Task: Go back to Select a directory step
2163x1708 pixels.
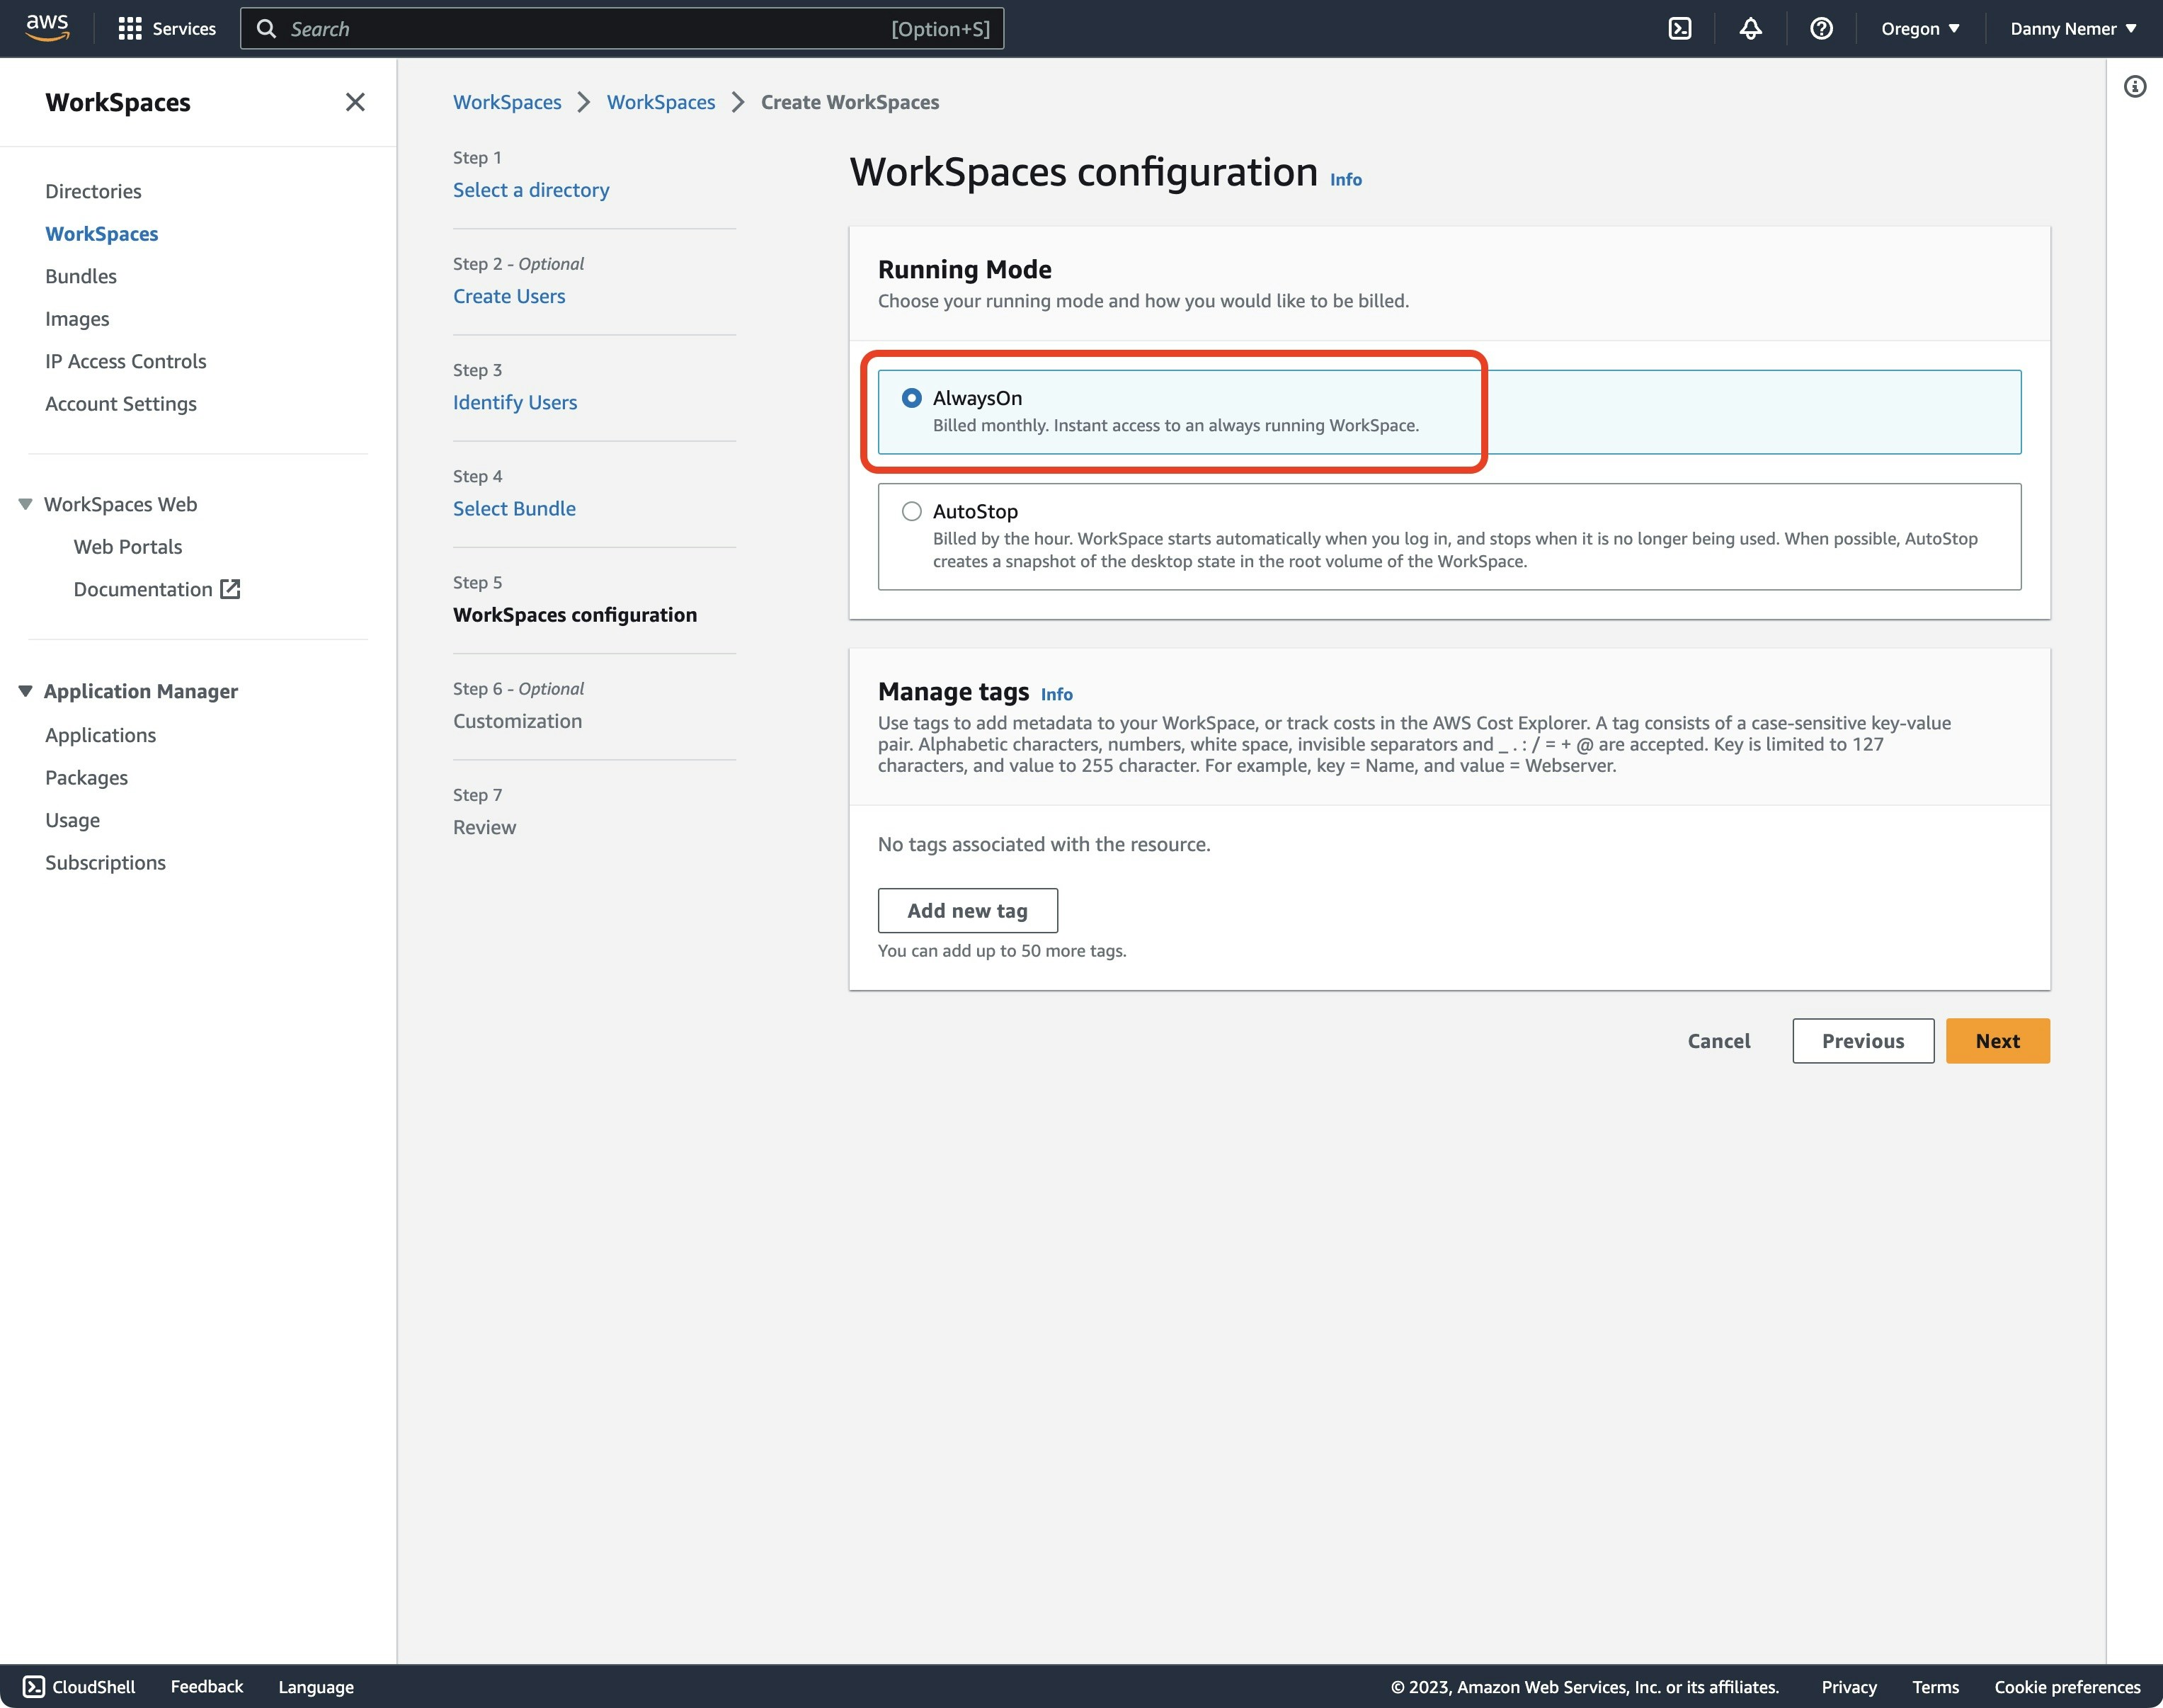Action: pos(531,190)
